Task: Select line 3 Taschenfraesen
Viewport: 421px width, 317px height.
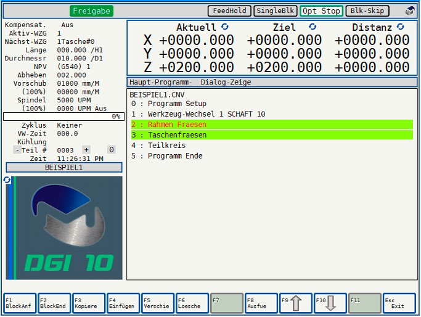Action: pos(272,135)
